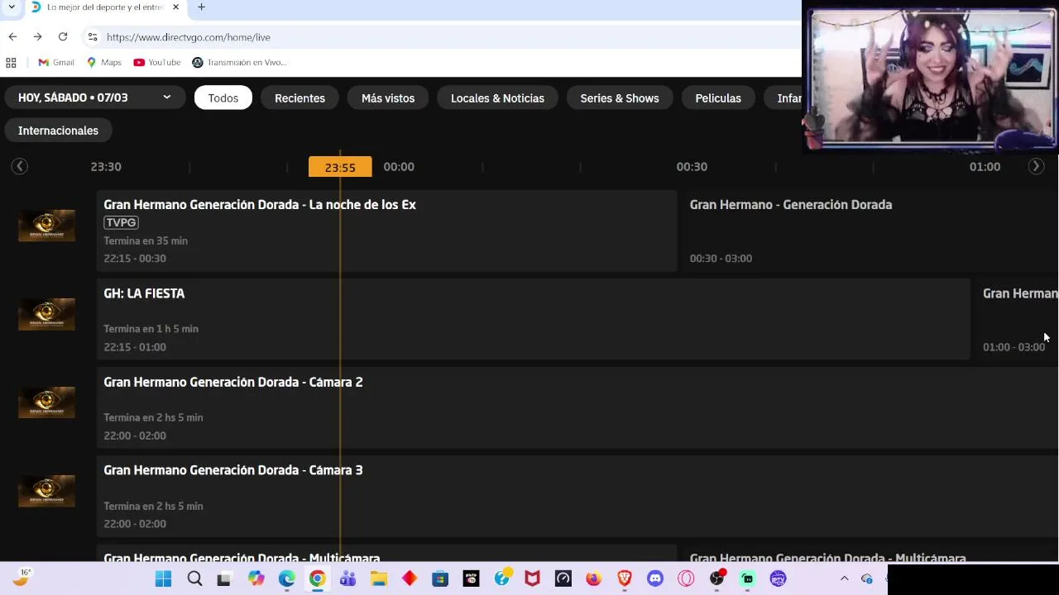This screenshot has height=595, width=1059.
Task: Click the browser forward arrow
Action: point(37,36)
